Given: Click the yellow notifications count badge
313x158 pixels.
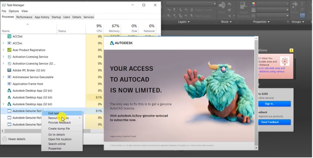Looking at the screenshot, I should (291, 50).
